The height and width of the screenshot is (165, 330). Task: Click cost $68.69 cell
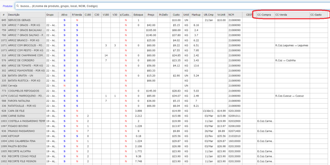(177, 30)
